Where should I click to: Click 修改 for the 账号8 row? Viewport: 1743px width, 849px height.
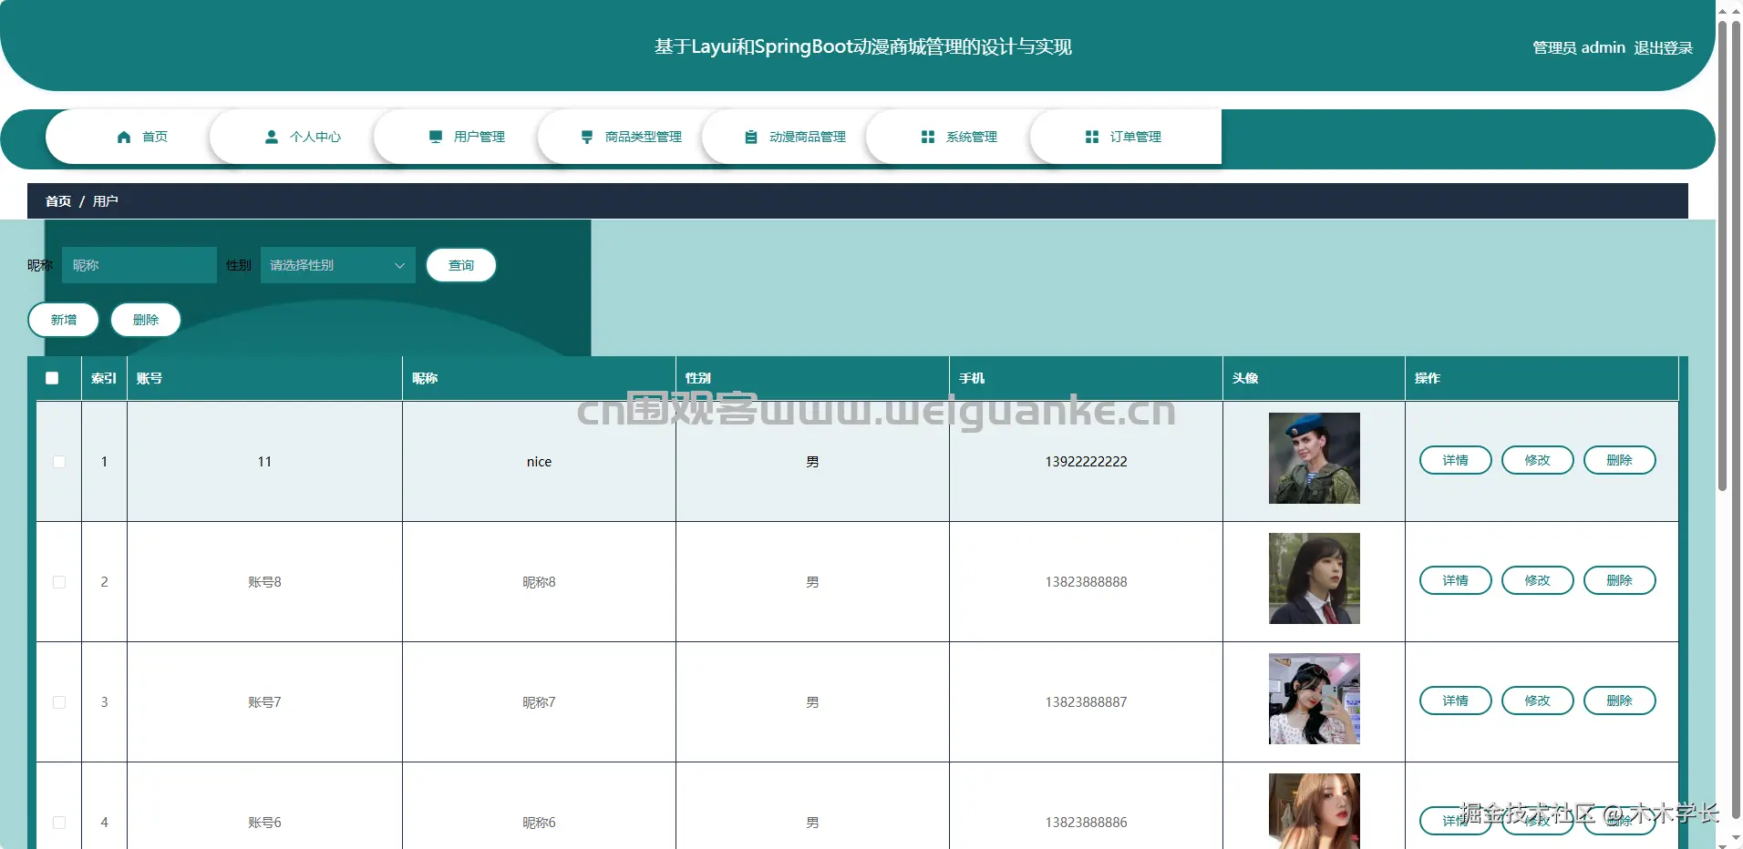point(1538,580)
